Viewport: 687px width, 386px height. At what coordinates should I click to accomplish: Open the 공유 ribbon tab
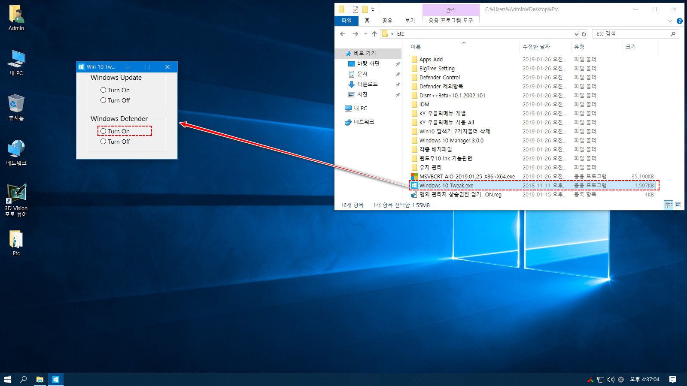coord(387,21)
